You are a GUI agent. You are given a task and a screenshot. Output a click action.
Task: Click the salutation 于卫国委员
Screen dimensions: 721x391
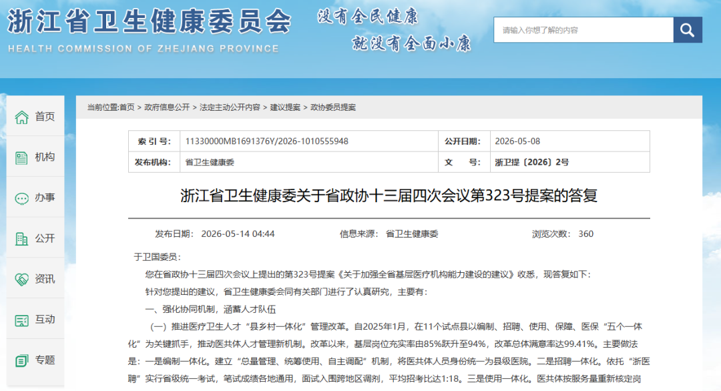(158, 257)
